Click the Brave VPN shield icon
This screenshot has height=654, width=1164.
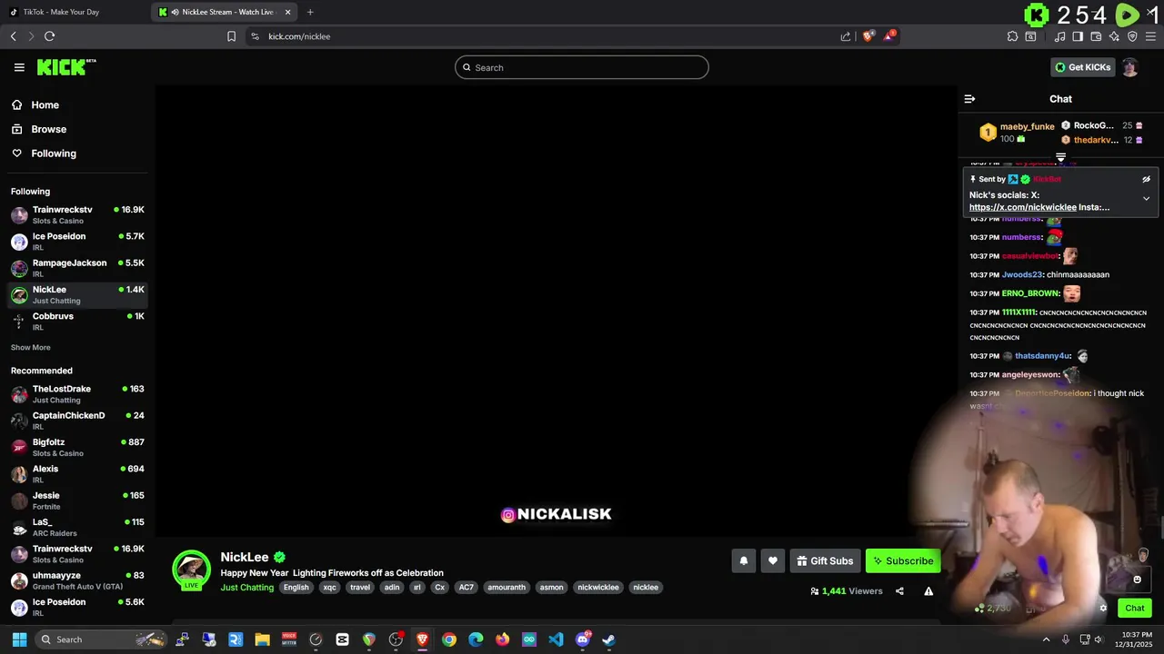(1132, 36)
